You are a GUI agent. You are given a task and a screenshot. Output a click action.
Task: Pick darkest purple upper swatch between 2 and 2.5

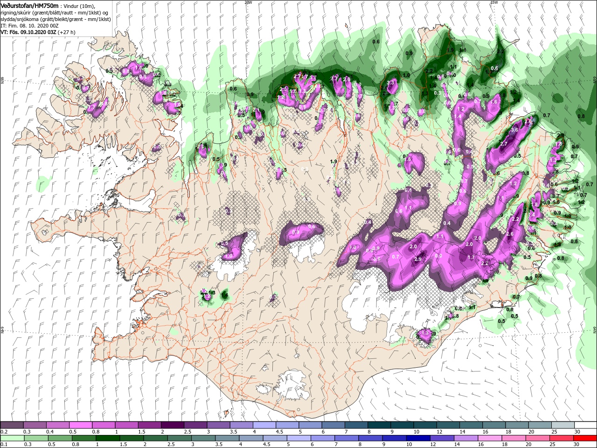(172, 425)
